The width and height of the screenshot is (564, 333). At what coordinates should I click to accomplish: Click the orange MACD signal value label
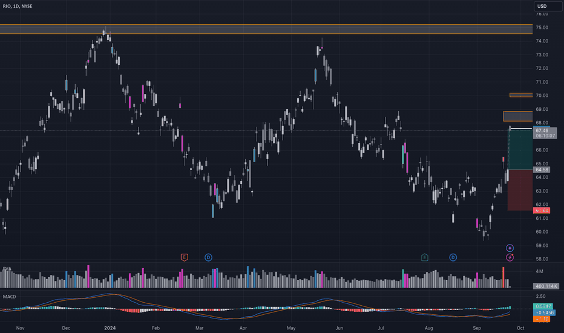click(x=542, y=319)
